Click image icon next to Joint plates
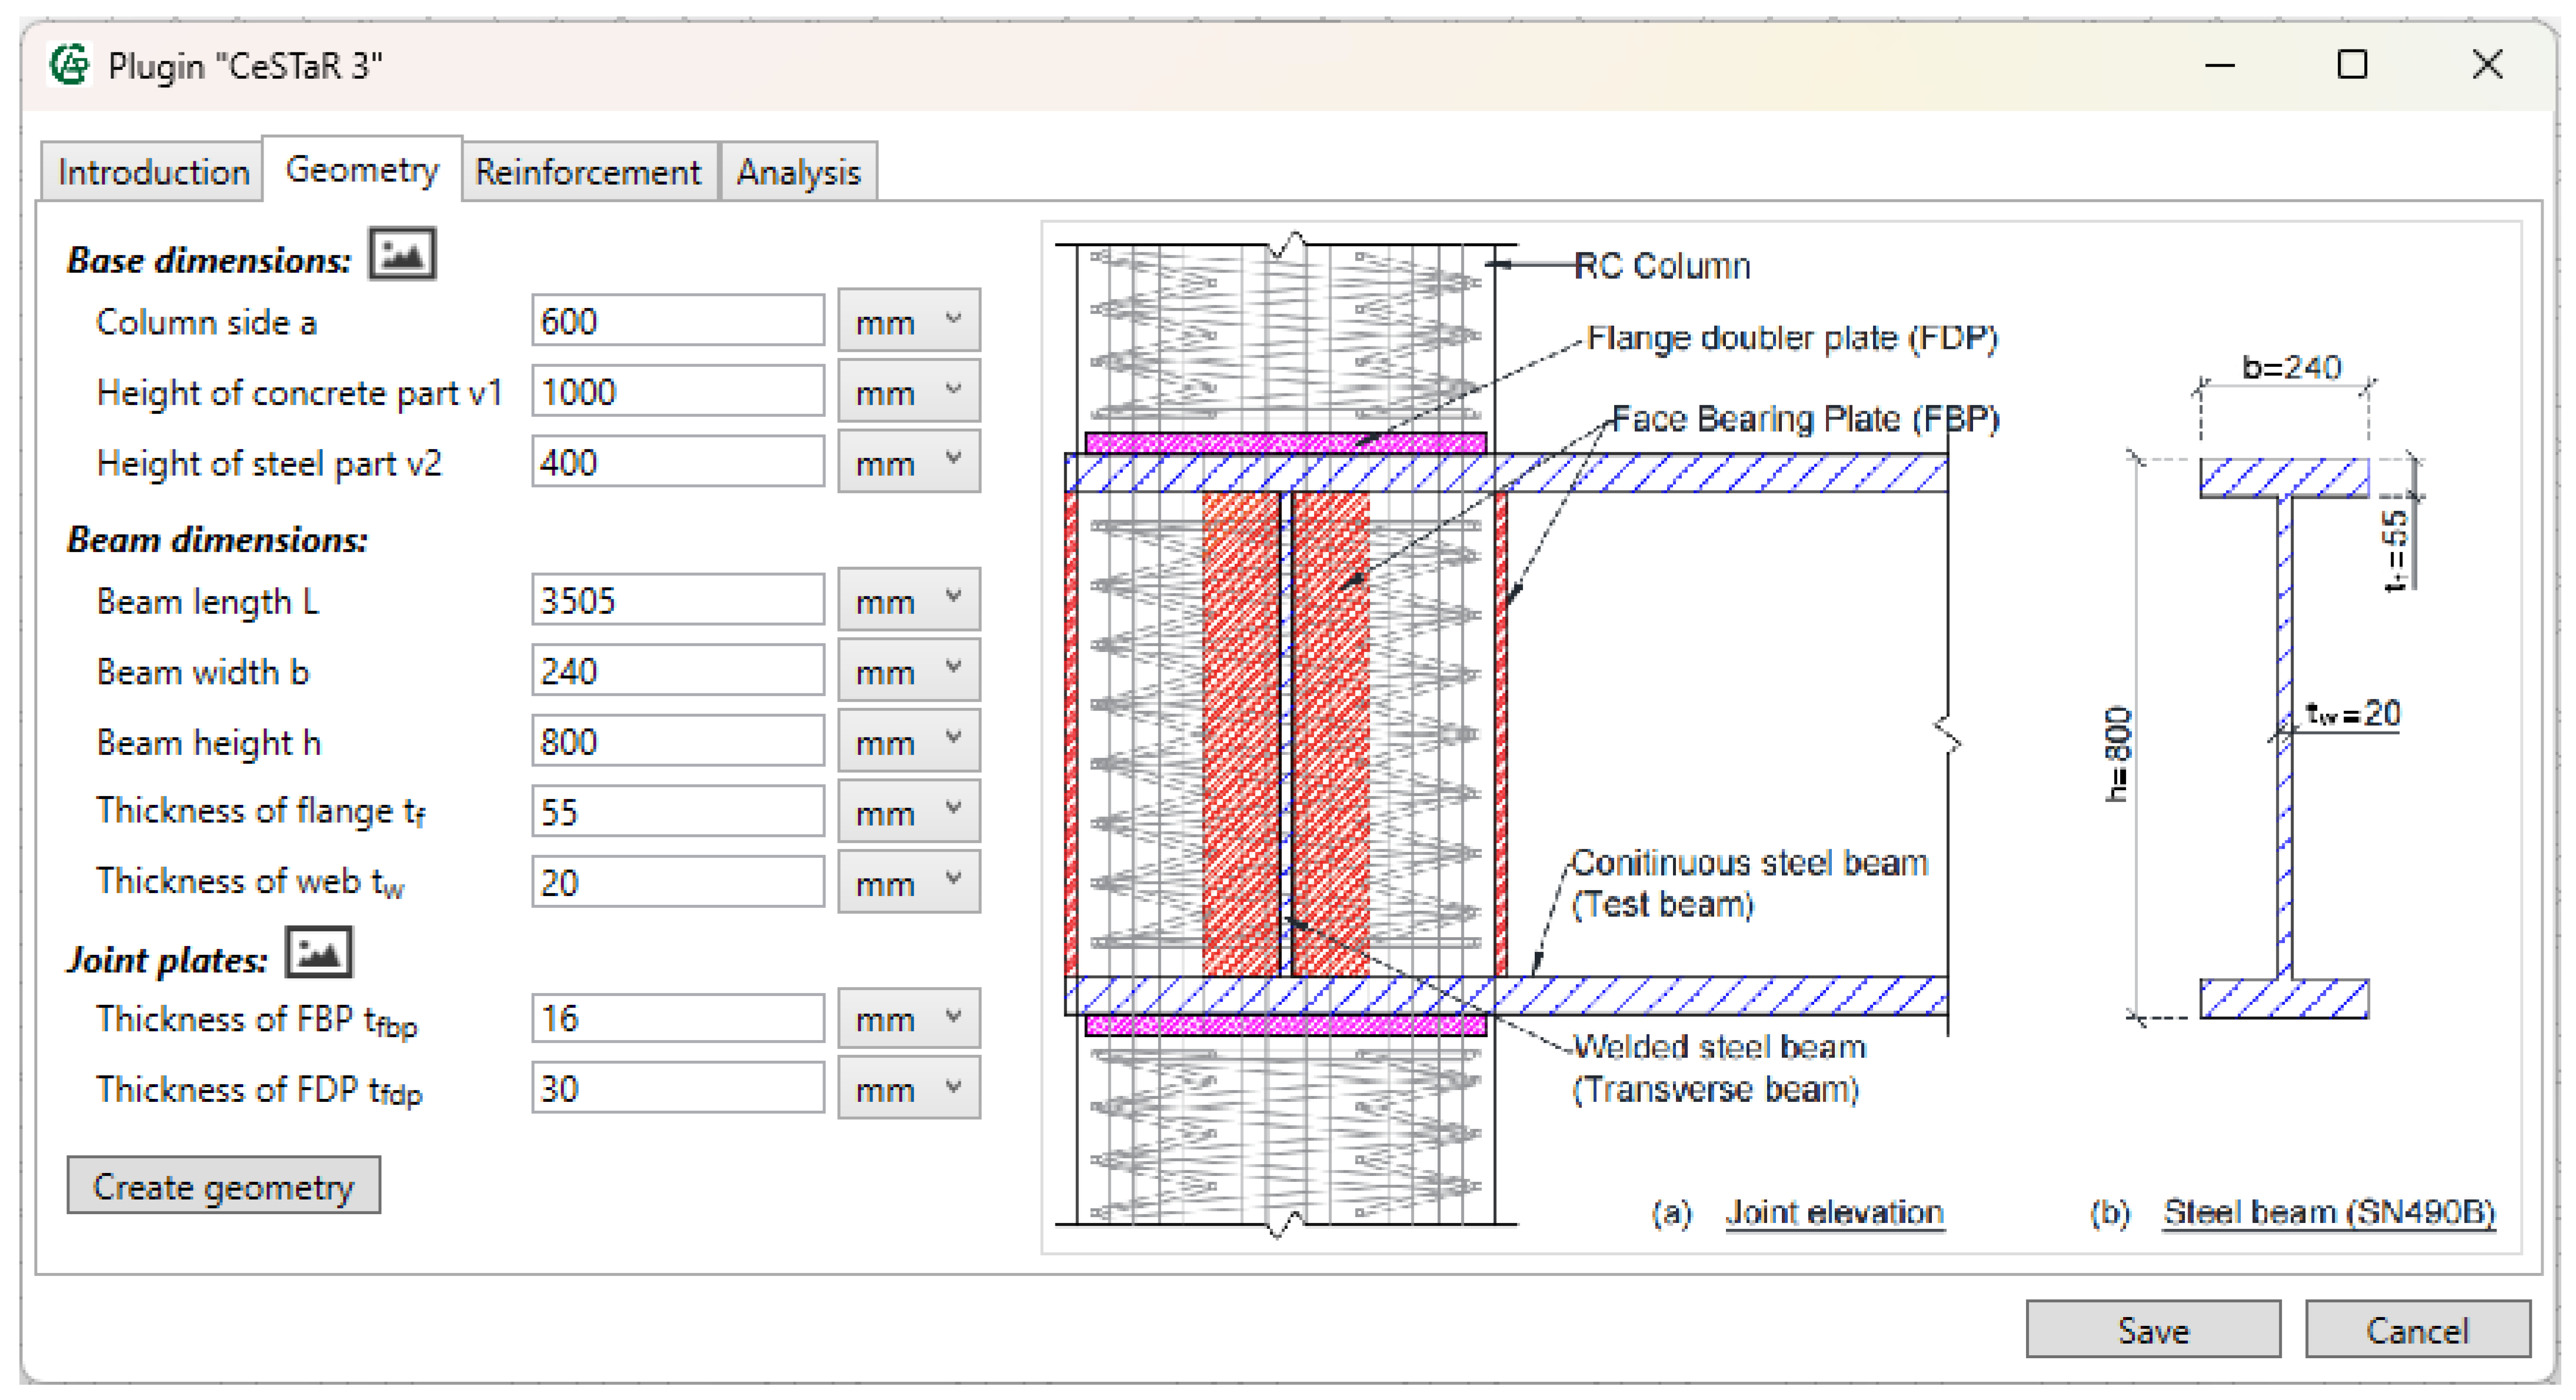This screenshot has height=1400, width=2576. click(318, 953)
